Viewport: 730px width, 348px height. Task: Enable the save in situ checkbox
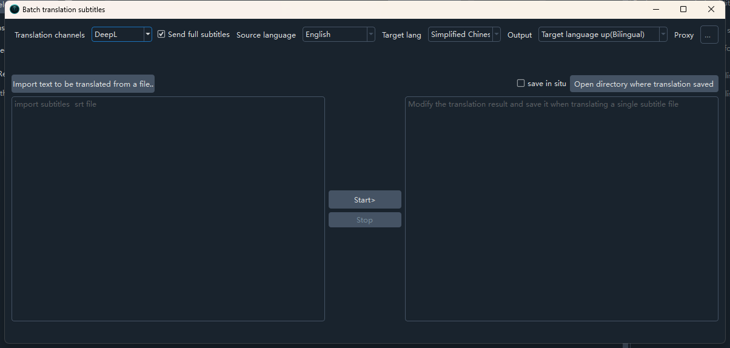tap(521, 84)
